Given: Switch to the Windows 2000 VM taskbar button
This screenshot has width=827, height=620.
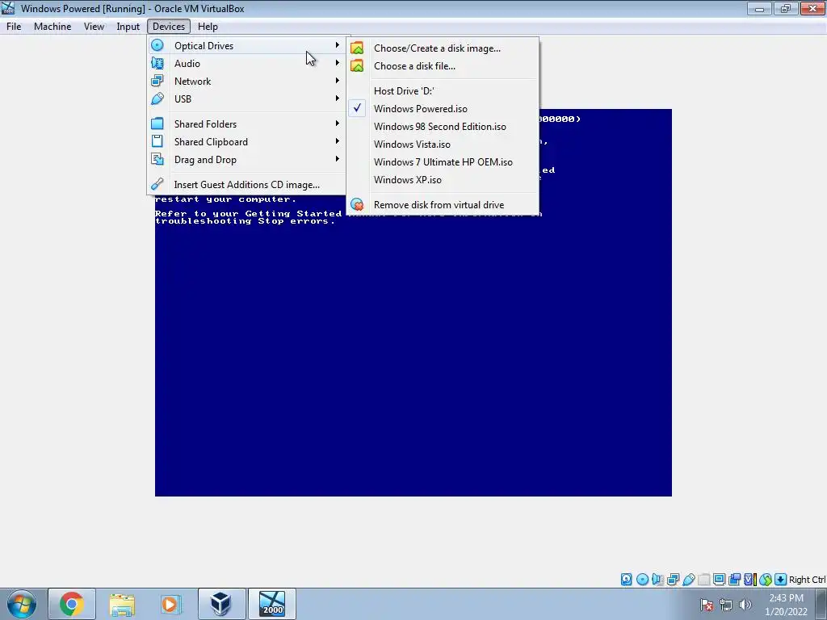Looking at the screenshot, I should [x=272, y=604].
